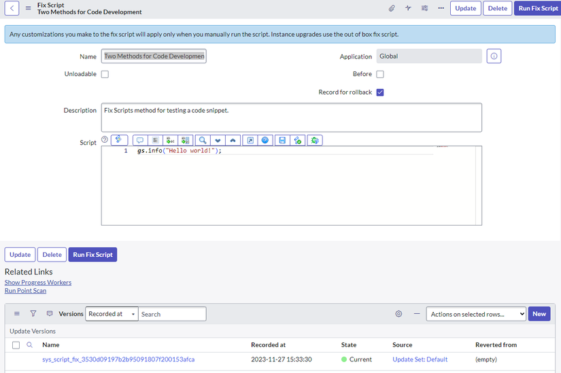Open personalize form settings sliders icon
Viewport: 561px width, 373px height.
click(x=425, y=8)
